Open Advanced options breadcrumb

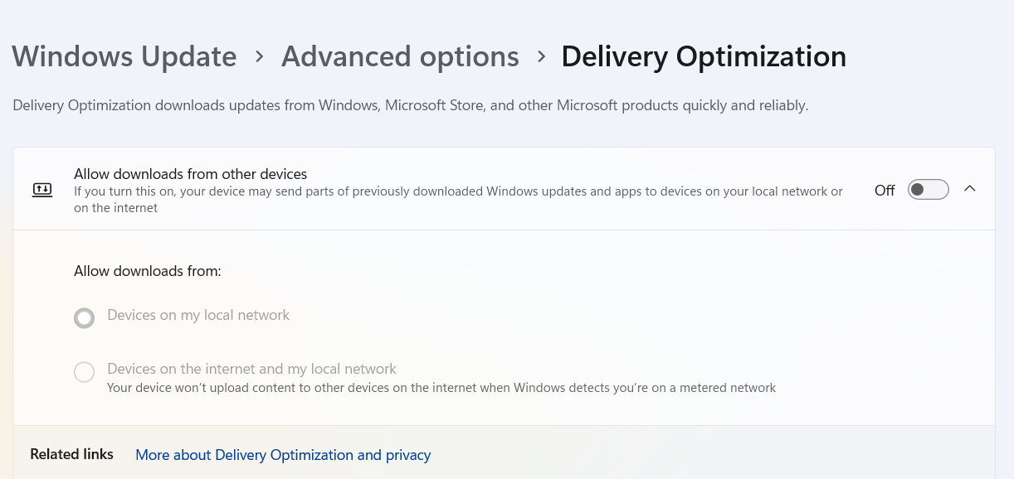click(400, 56)
